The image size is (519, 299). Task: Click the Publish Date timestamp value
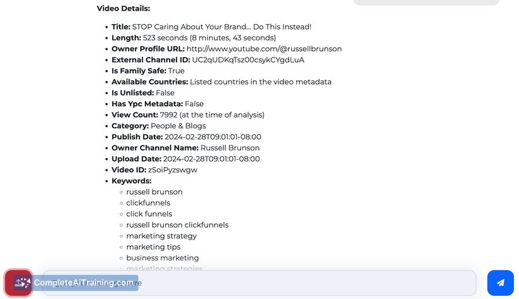click(213, 137)
